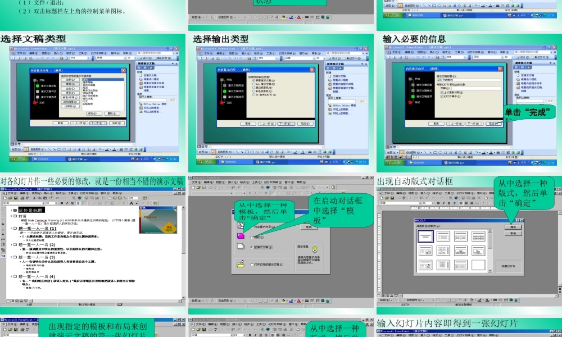The height and width of the screenshot is (337, 562).
Task: Click Bold icon in the 对各幻灯片 slide toolbar
Action: pyautogui.click(x=62, y=203)
